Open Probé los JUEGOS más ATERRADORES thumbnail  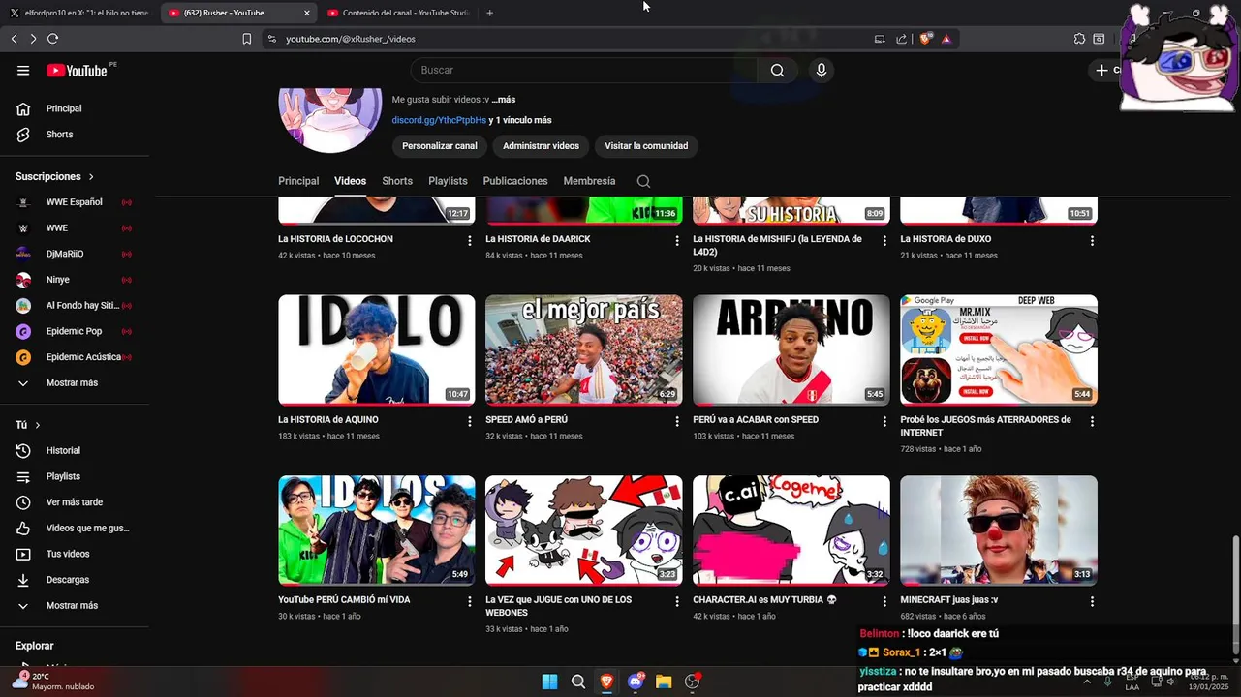pyautogui.click(x=999, y=349)
